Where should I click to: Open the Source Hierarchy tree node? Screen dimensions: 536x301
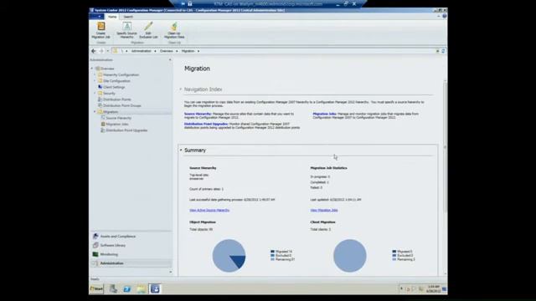[x=118, y=118]
